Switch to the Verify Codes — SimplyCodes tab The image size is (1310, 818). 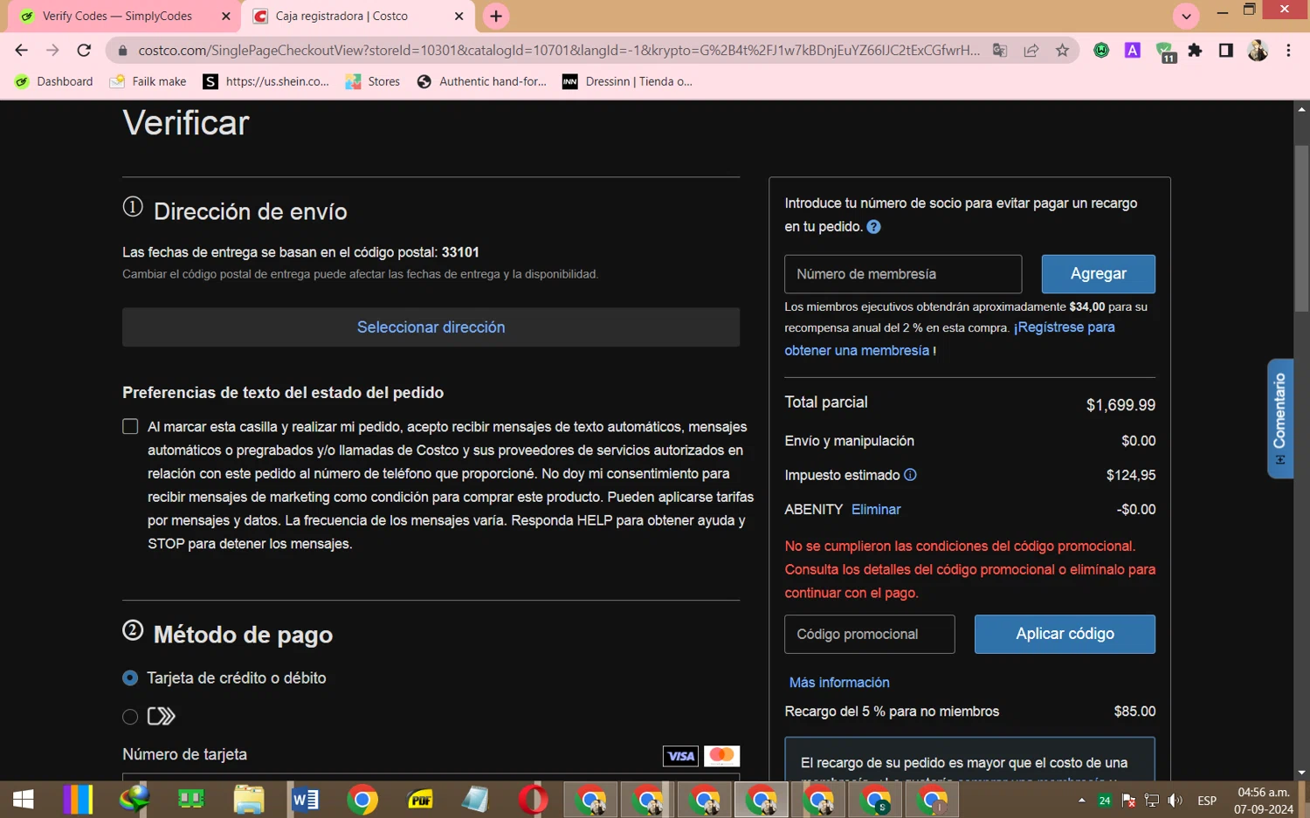117,16
